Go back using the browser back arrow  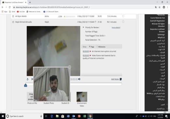click(x=3, y=7)
